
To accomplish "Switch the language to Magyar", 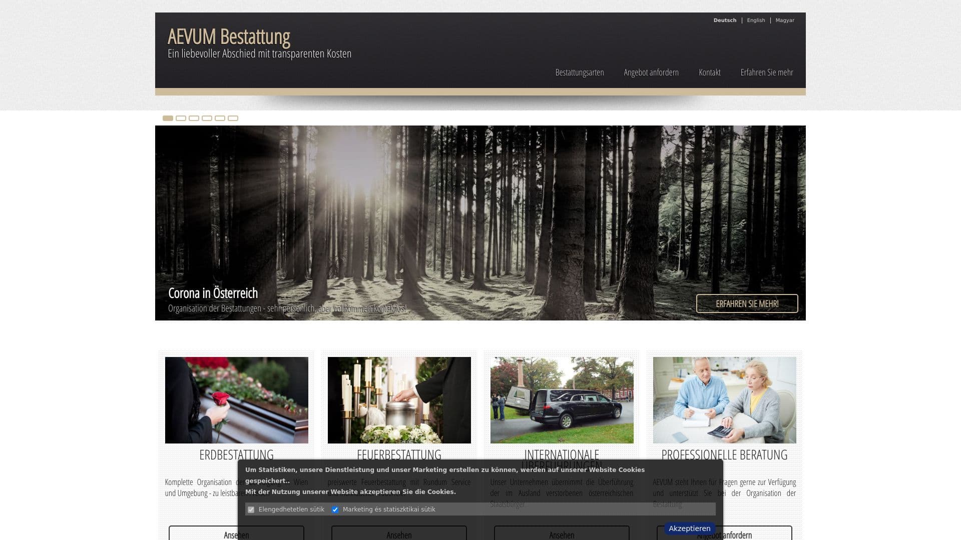I will tap(784, 20).
